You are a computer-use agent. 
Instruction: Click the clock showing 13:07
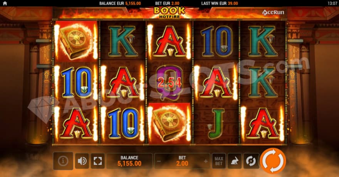[x=332, y=3]
